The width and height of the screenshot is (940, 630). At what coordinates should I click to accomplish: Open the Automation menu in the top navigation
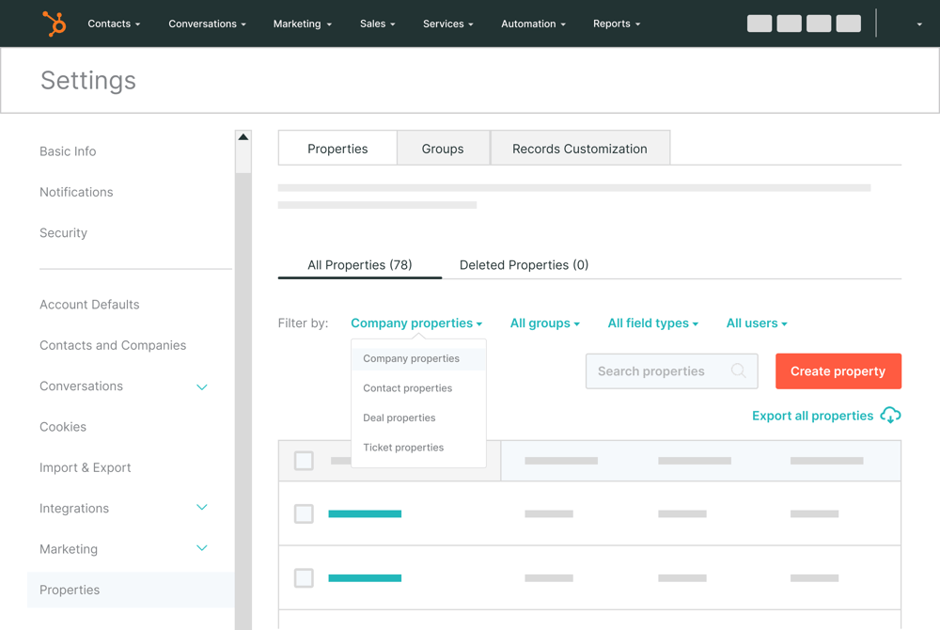point(533,24)
